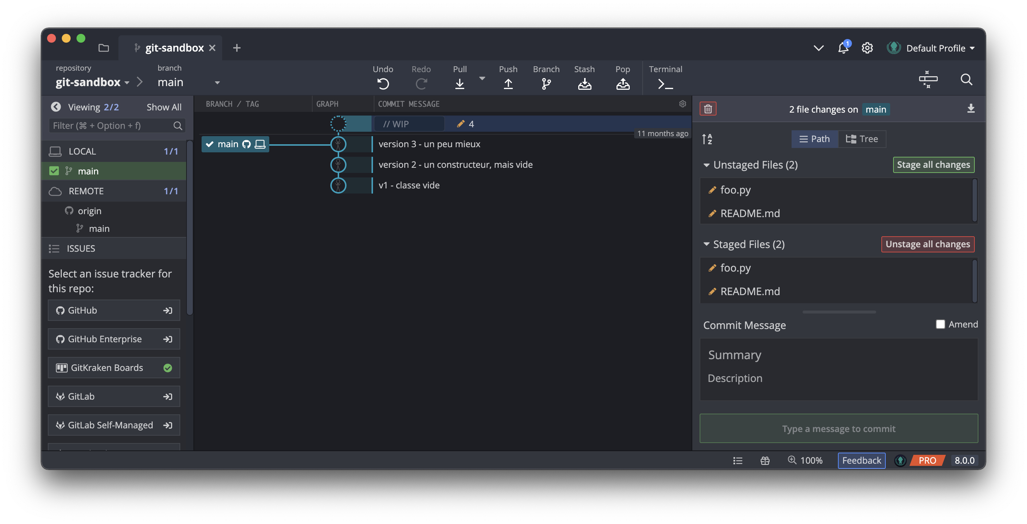Click the Feedback button in status bar
This screenshot has height=524, width=1027.
point(861,460)
